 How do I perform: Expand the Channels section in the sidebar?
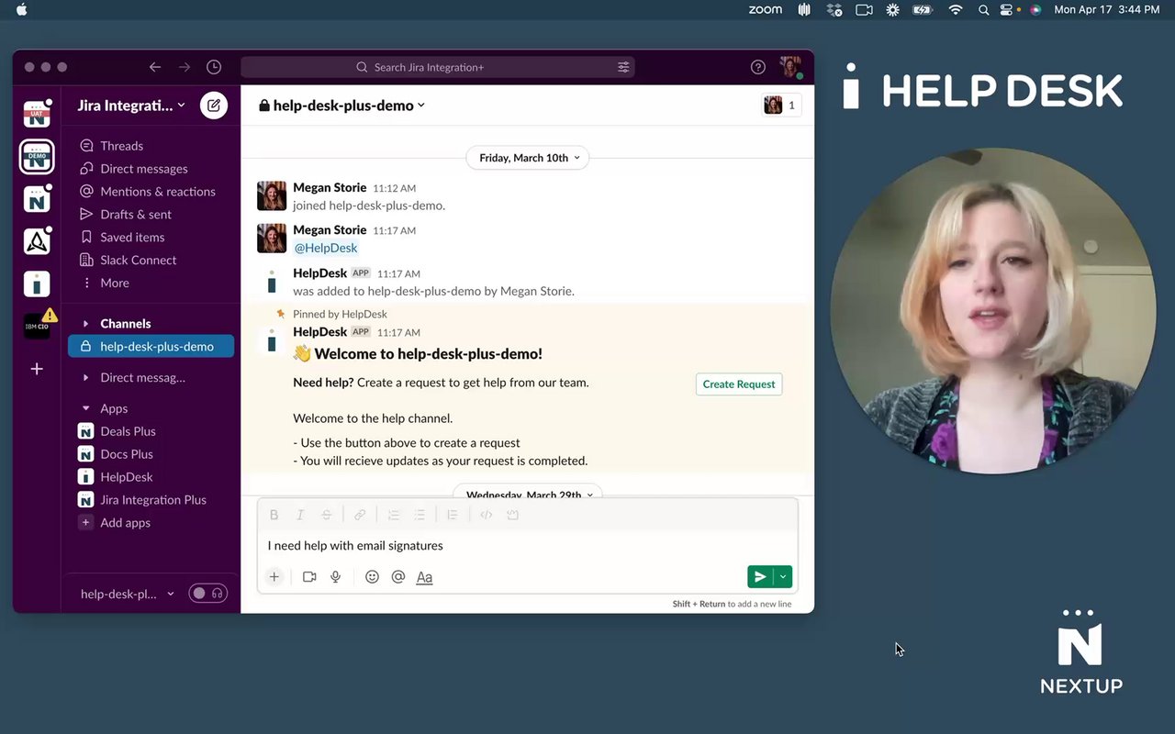coord(86,324)
